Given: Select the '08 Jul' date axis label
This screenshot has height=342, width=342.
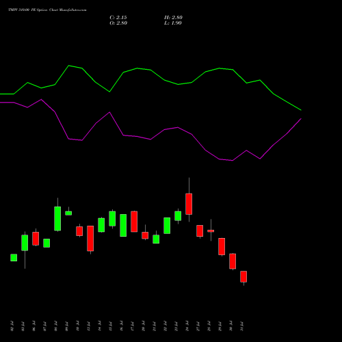Looking at the screenshot, I should tap(56, 326).
